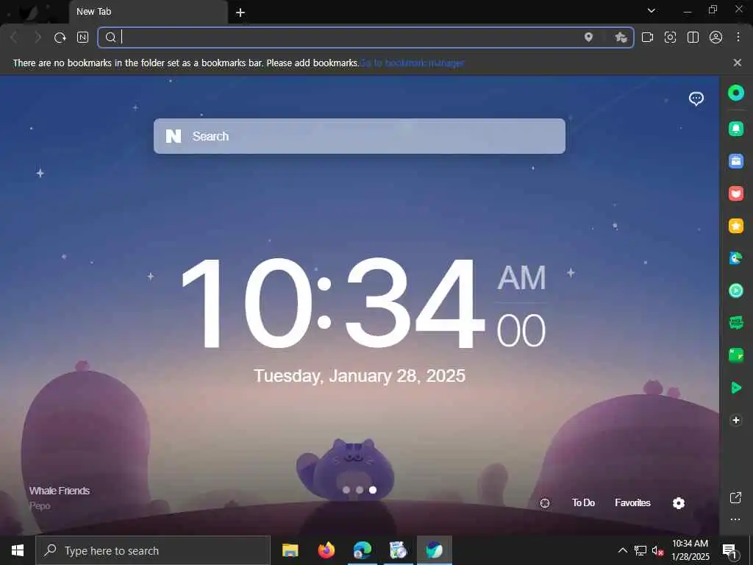Expand the tab search chevron
The image size is (753, 565).
[652, 10]
